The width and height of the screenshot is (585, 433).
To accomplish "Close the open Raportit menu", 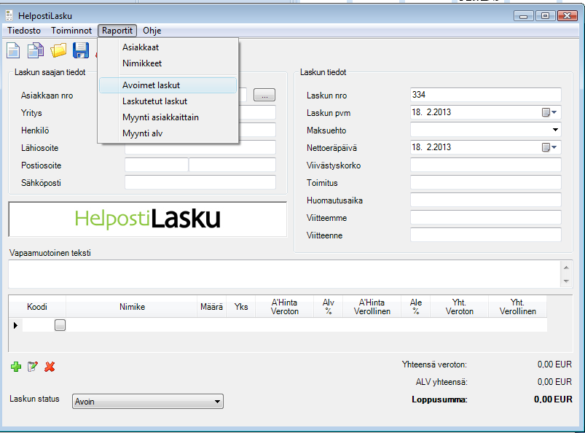I will [117, 31].
